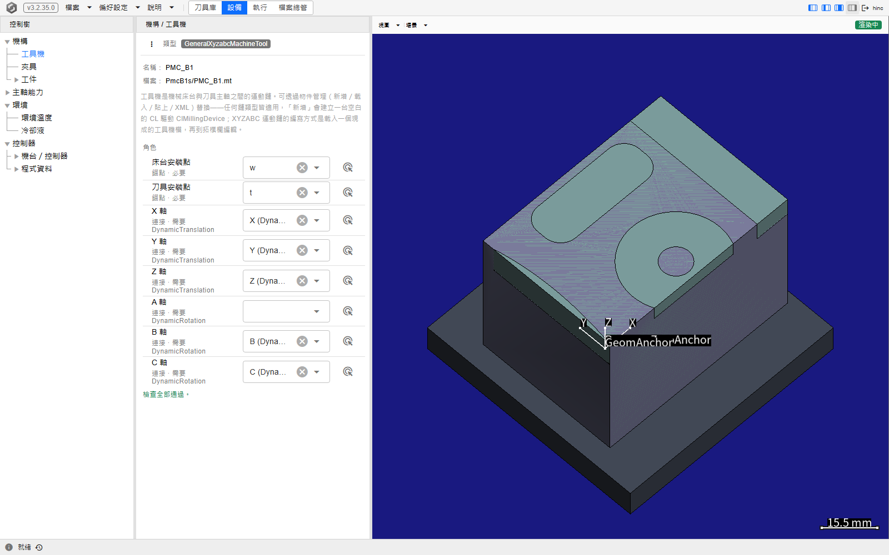Open the three-dot menu beside 類型

click(x=152, y=44)
